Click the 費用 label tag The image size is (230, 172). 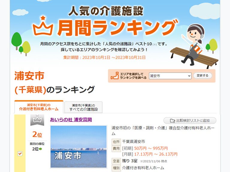pyautogui.click(x=116, y=148)
